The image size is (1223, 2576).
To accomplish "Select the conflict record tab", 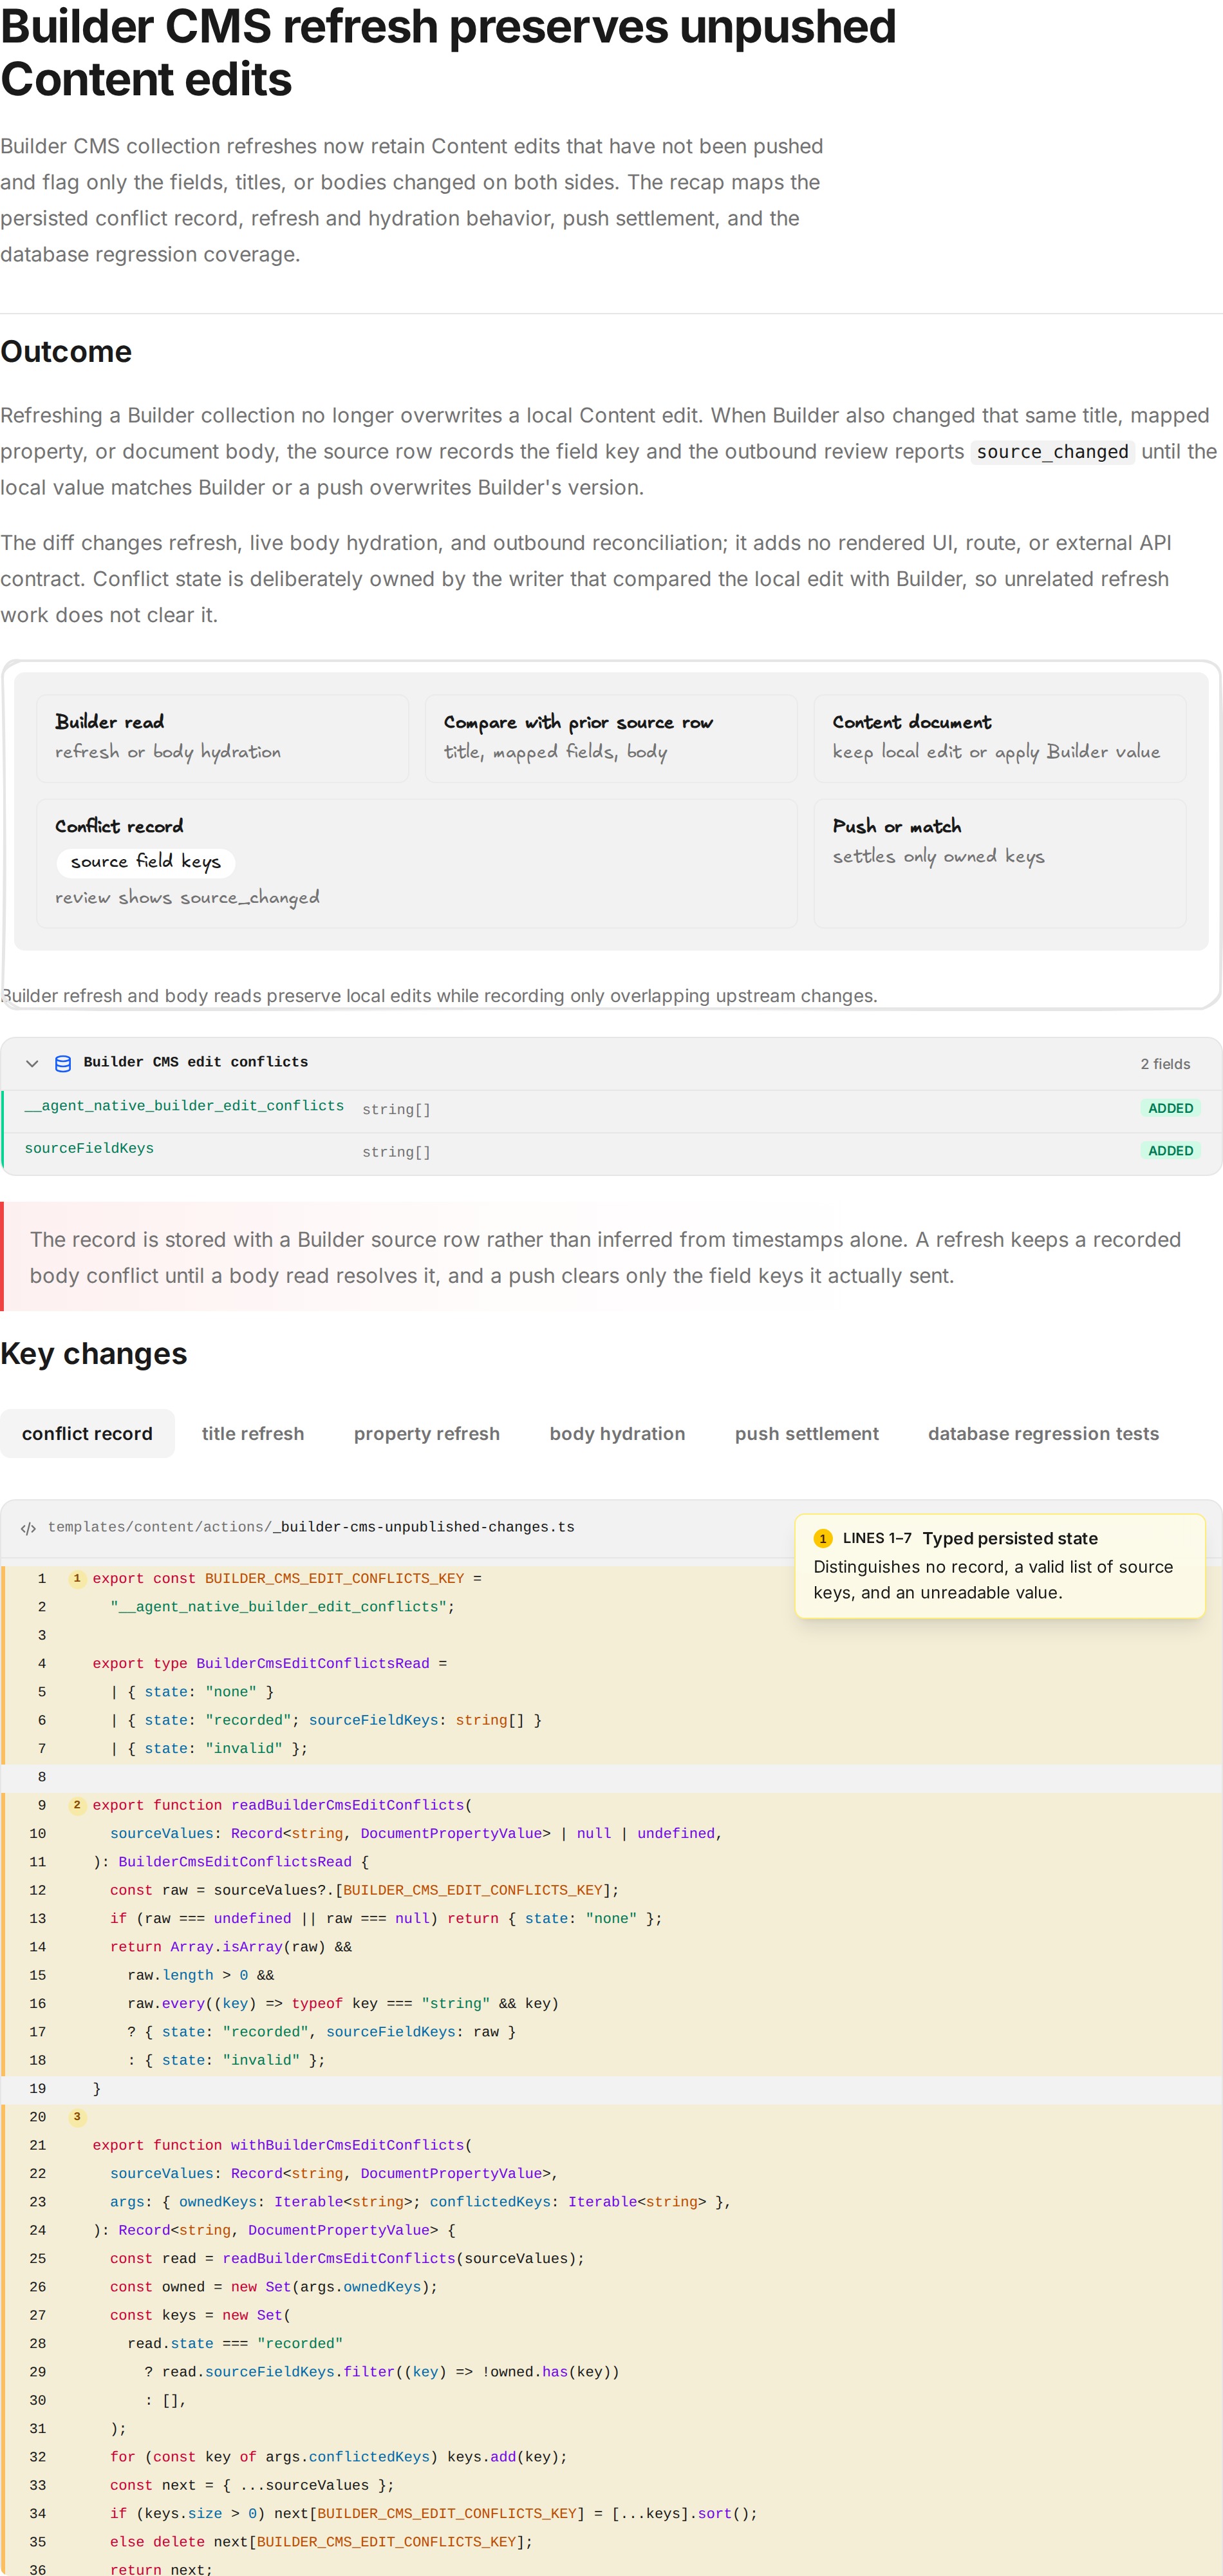I will (x=87, y=1434).
